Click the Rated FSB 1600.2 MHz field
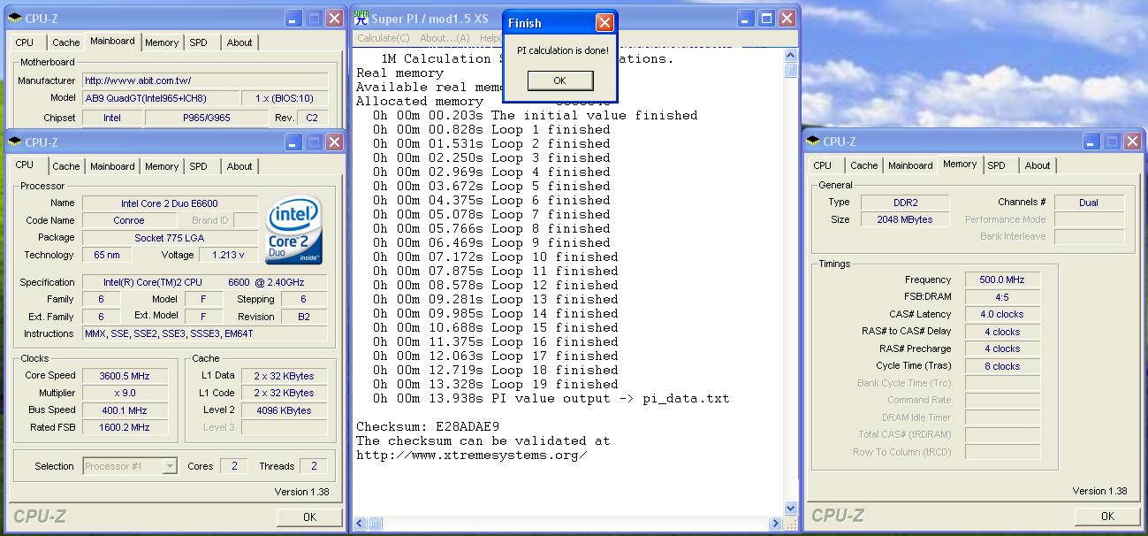This screenshot has width=1148, height=536. click(125, 427)
